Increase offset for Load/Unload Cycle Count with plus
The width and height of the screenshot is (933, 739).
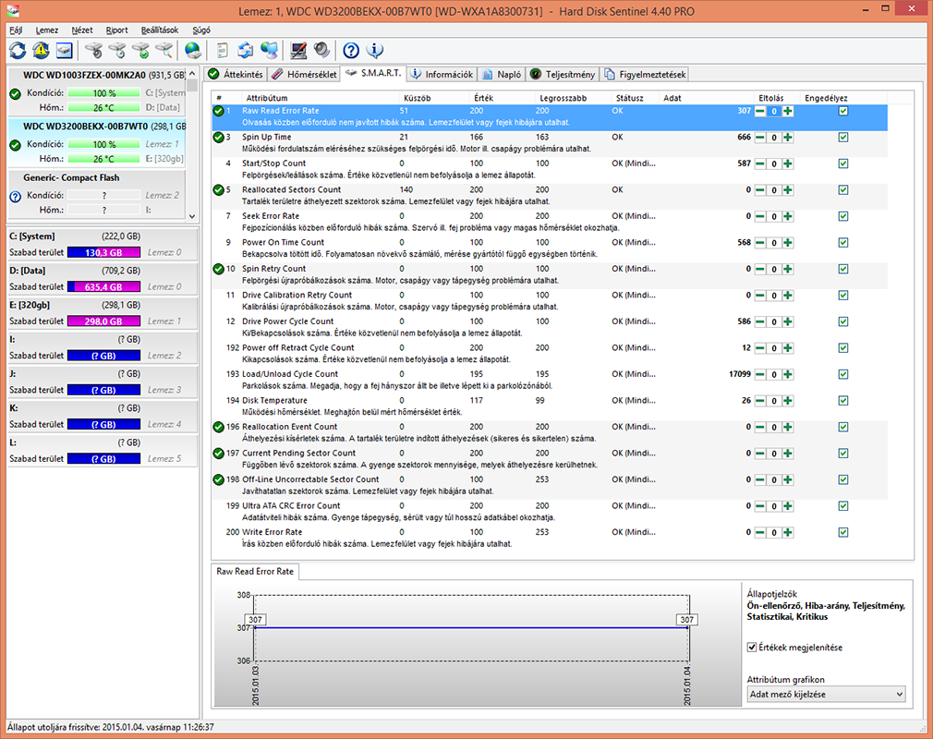click(788, 374)
